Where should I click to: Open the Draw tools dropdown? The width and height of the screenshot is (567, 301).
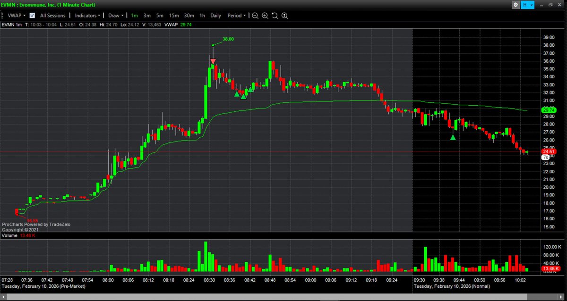116,16
